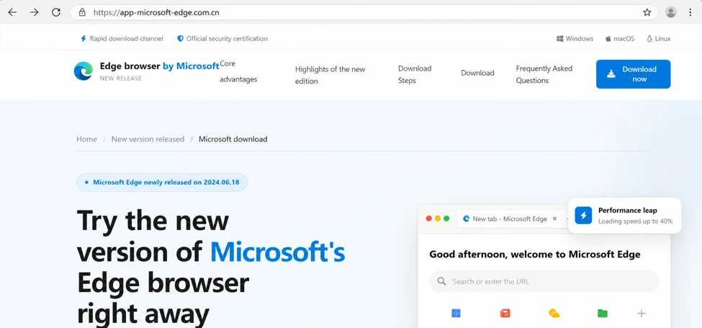Image resolution: width=702 pixels, height=328 pixels.
Task: Click the blue Microsoft's word in headline
Action: click(x=278, y=252)
